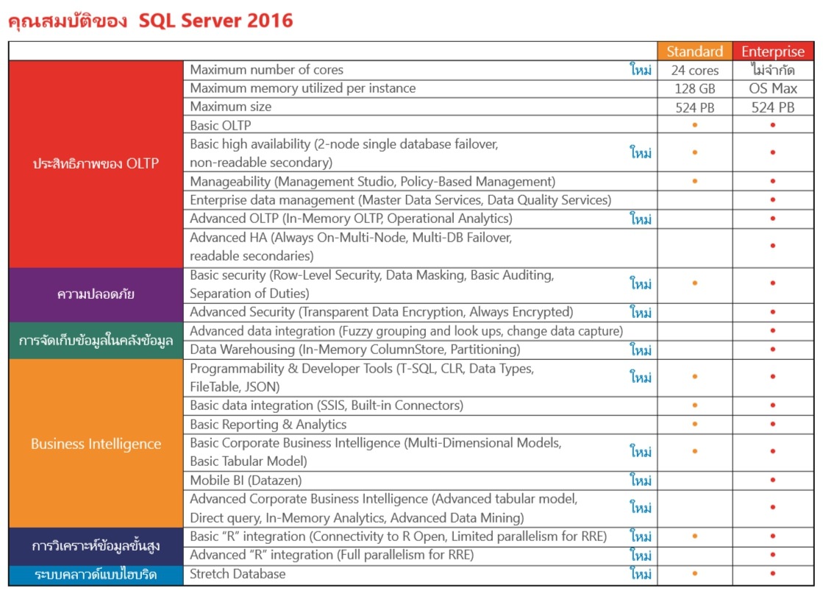Click "524 PB" in the Standard column
The width and height of the screenshot is (823, 594).
tap(695, 107)
